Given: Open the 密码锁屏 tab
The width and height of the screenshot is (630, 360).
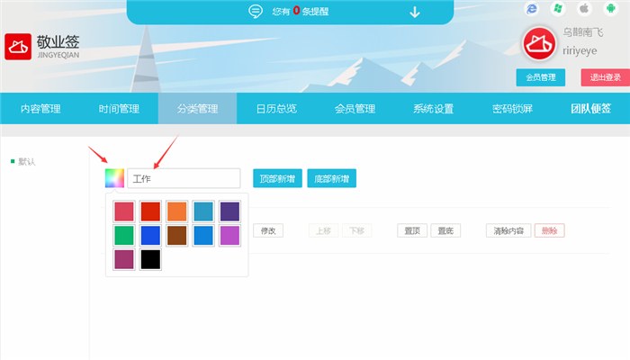Looking at the screenshot, I should click(512, 109).
